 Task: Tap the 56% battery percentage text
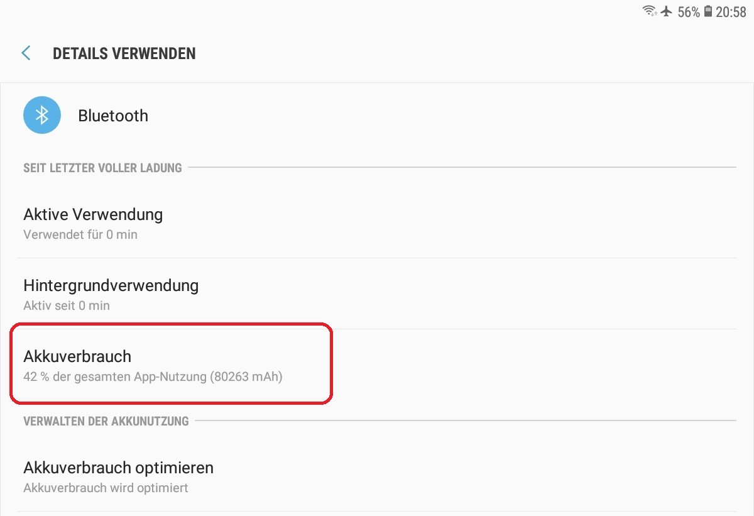pos(689,12)
